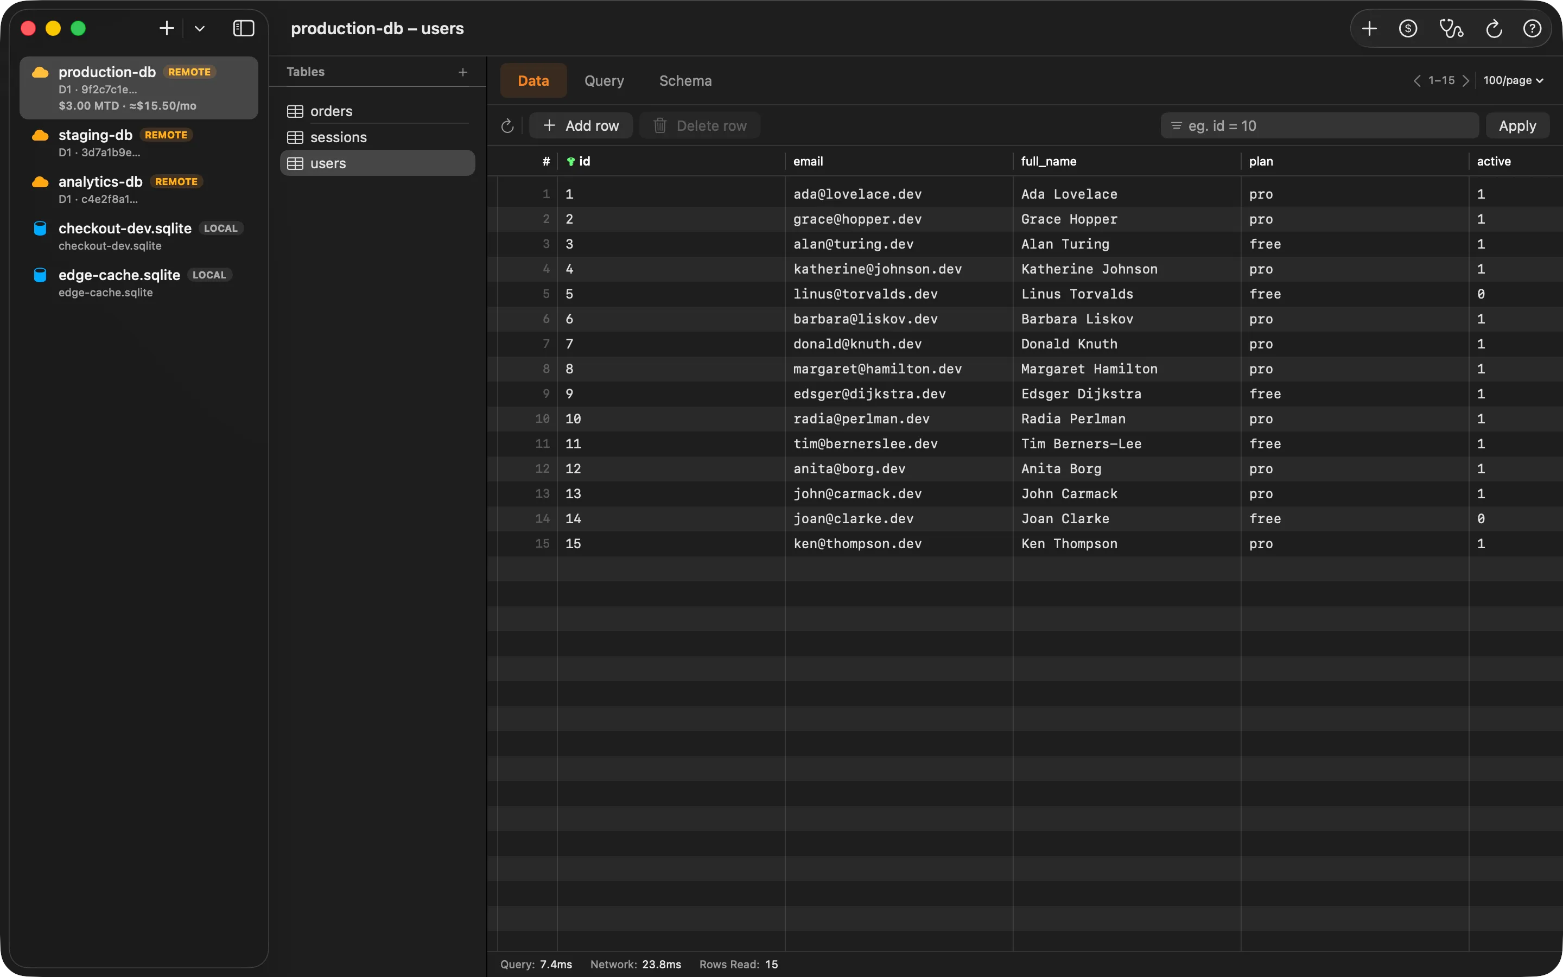Sort by full_name column header
Image resolution: width=1563 pixels, height=977 pixels.
click(x=1127, y=161)
